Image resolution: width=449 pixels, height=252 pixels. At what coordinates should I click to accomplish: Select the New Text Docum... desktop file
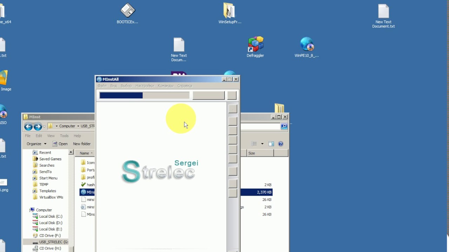tap(179, 50)
